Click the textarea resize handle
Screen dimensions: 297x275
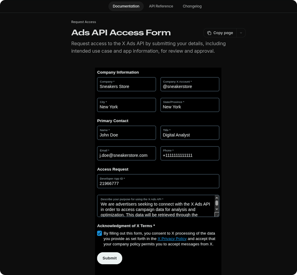click(217, 214)
